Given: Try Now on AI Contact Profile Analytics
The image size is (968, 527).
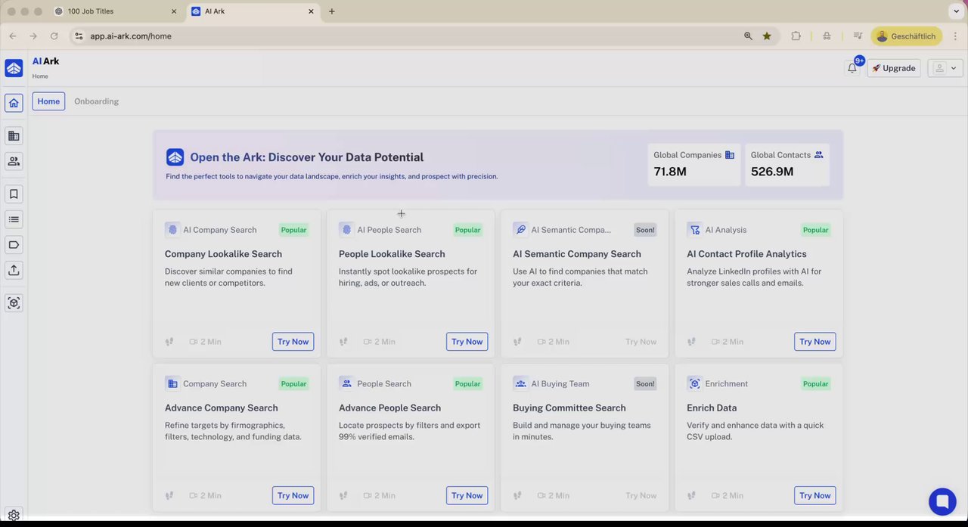Looking at the screenshot, I should pyautogui.click(x=814, y=342).
